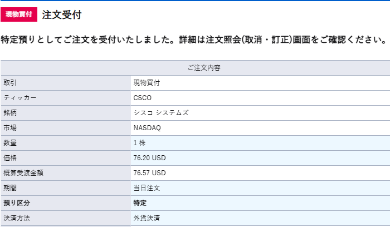This screenshot has width=390, height=227.
Task: Click the 銘柄 row label
Action: [11, 113]
